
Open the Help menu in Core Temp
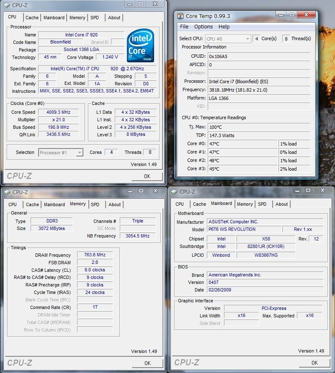(x=224, y=27)
